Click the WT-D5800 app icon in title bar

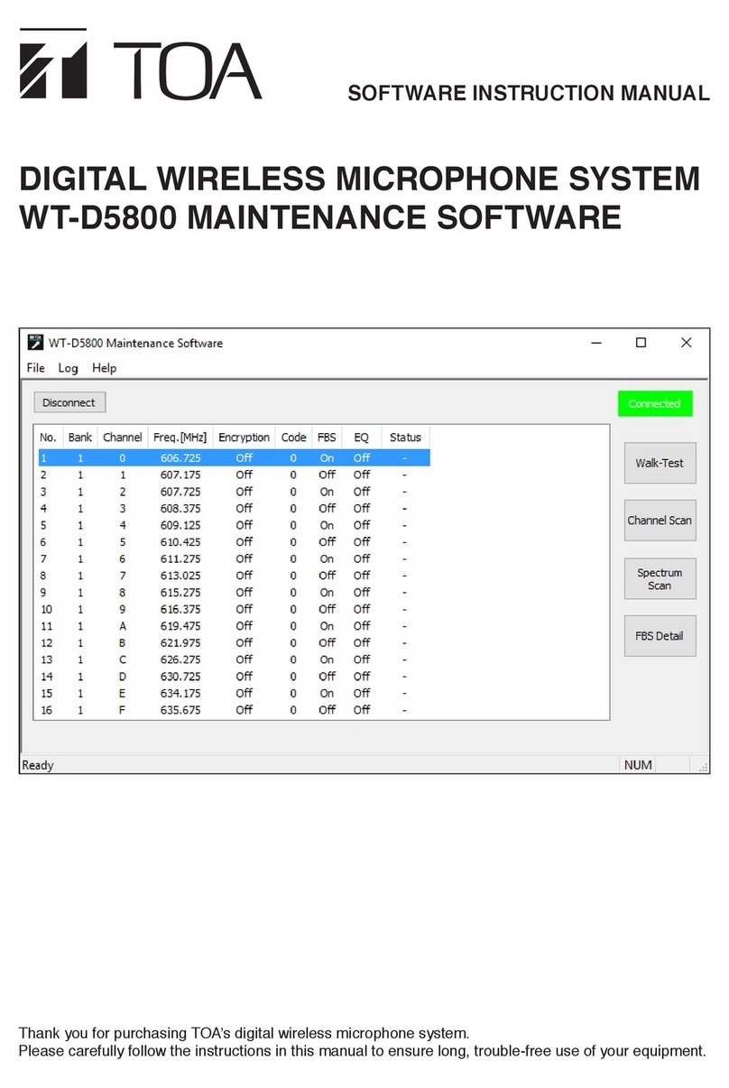point(35,343)
